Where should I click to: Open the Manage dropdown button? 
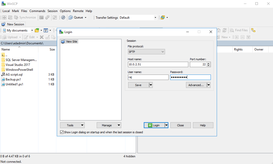[x=109, y=125]
